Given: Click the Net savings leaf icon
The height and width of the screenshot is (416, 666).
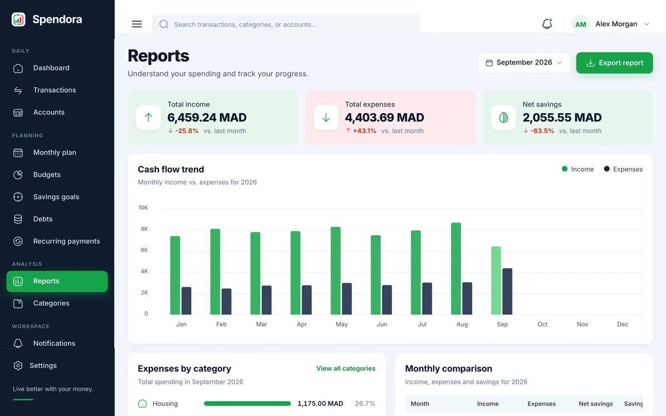Looking at the screenshot, I should [x=503, y=118].
